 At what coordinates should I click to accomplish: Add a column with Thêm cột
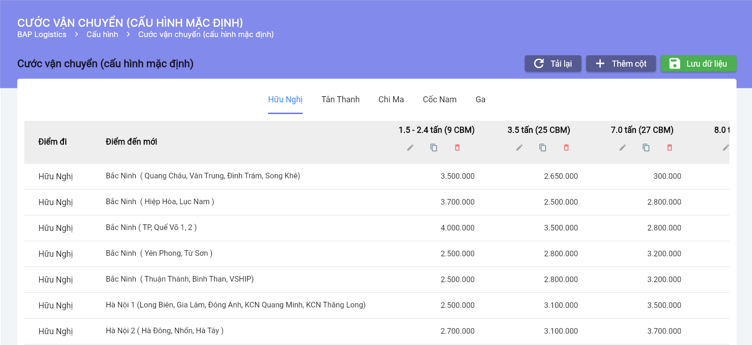(620, 64)
